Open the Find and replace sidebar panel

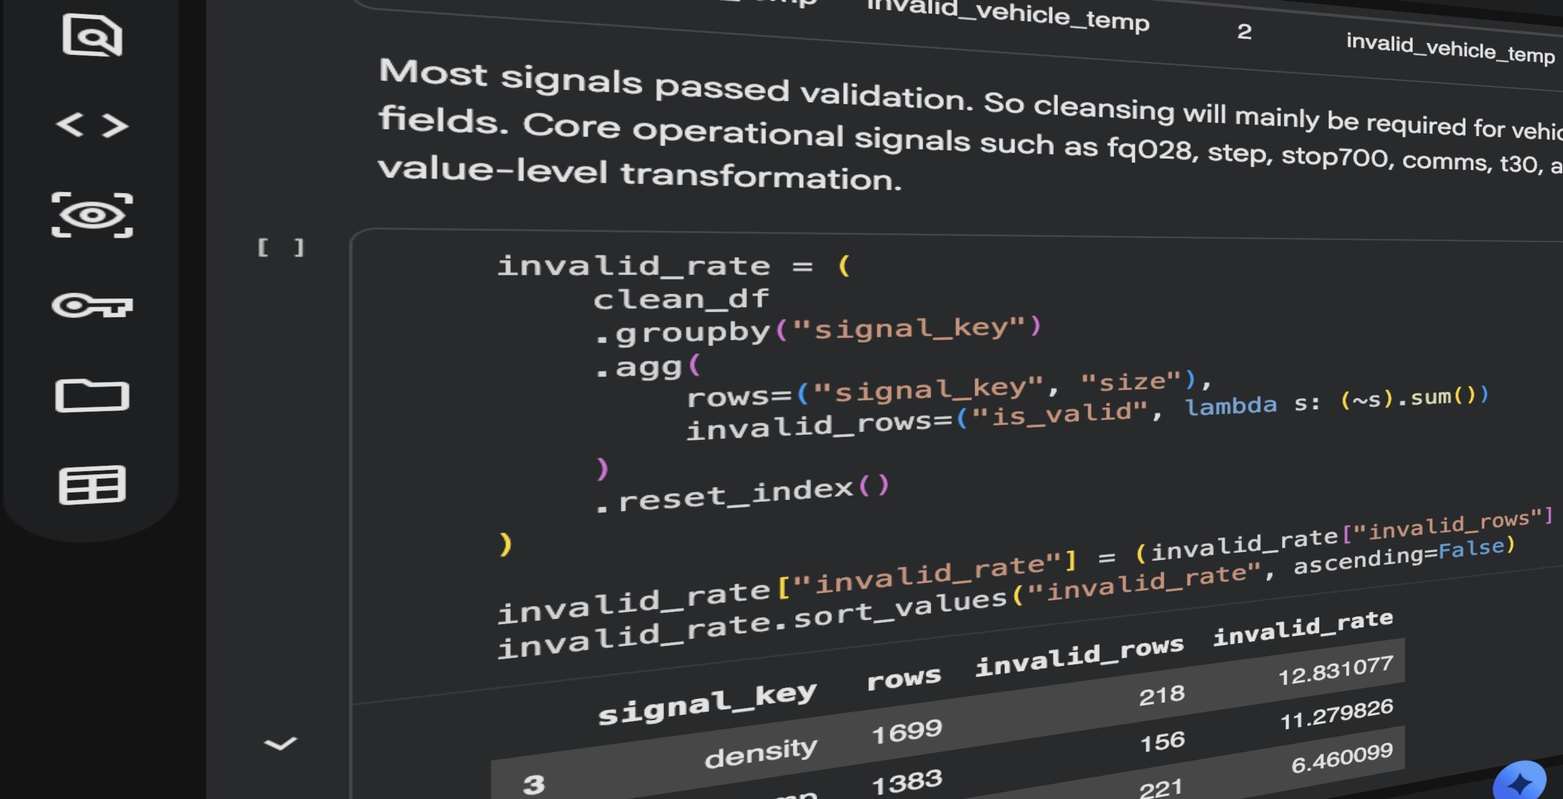click(x=92, y=36)
